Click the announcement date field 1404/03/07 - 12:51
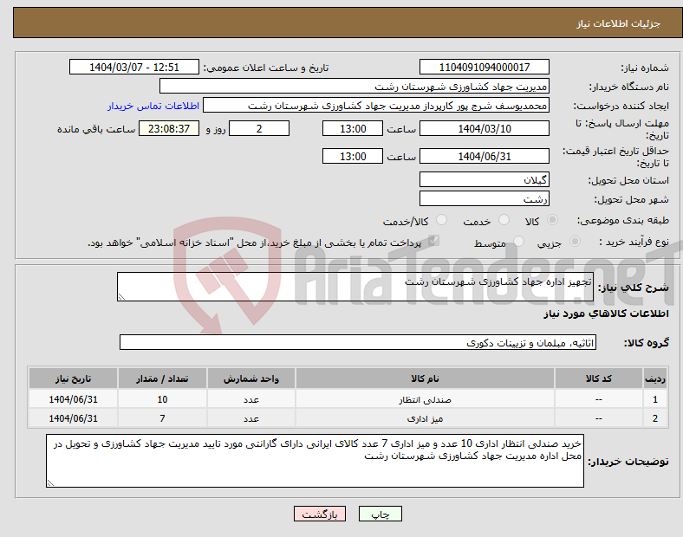The image size is (683, 537). (x=134, y=67)
